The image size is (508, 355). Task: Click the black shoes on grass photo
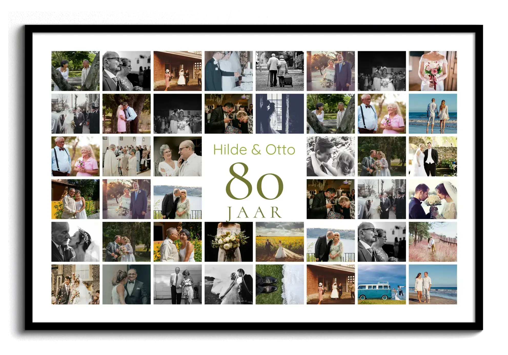click(280, 284)
